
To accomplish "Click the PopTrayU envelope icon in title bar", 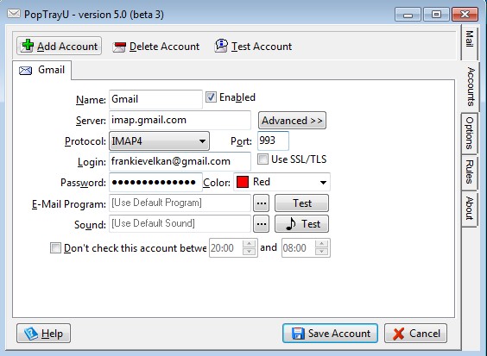I will (x=14, y=14).
